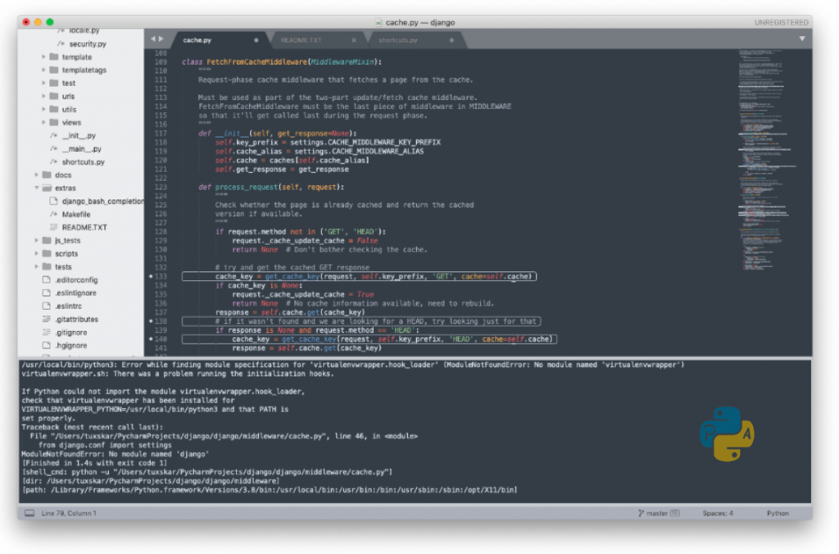Place cursor on 'def process_request' line

[x=270, y=188]
